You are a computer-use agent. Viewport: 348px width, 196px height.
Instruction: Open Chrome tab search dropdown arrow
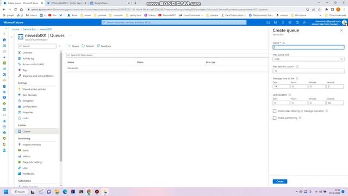point(319,3)
